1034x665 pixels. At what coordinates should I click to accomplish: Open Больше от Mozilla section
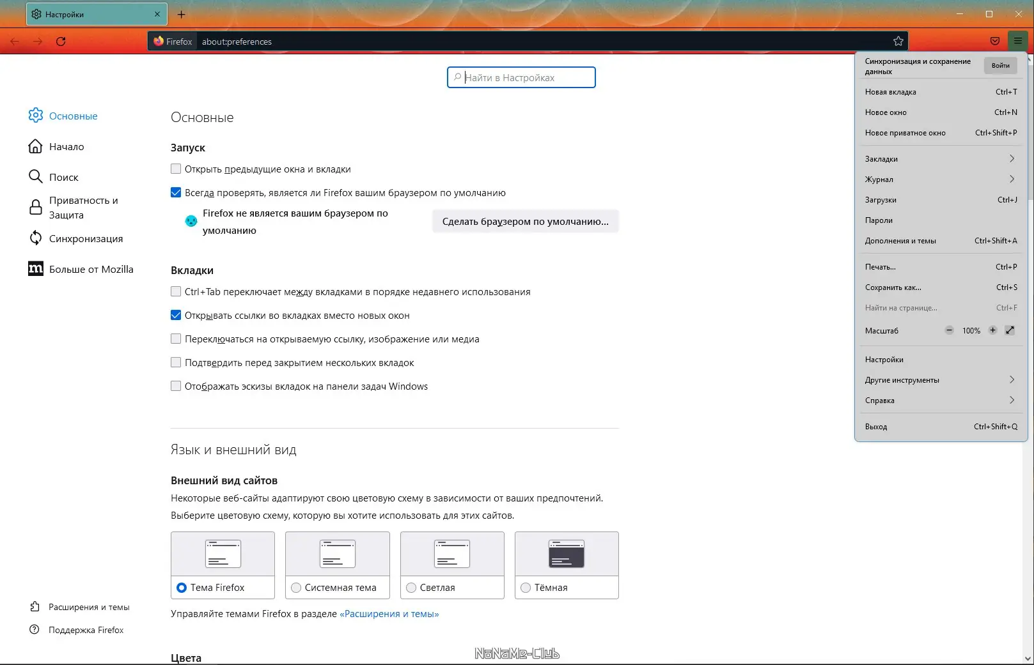(x=81, y=269)
